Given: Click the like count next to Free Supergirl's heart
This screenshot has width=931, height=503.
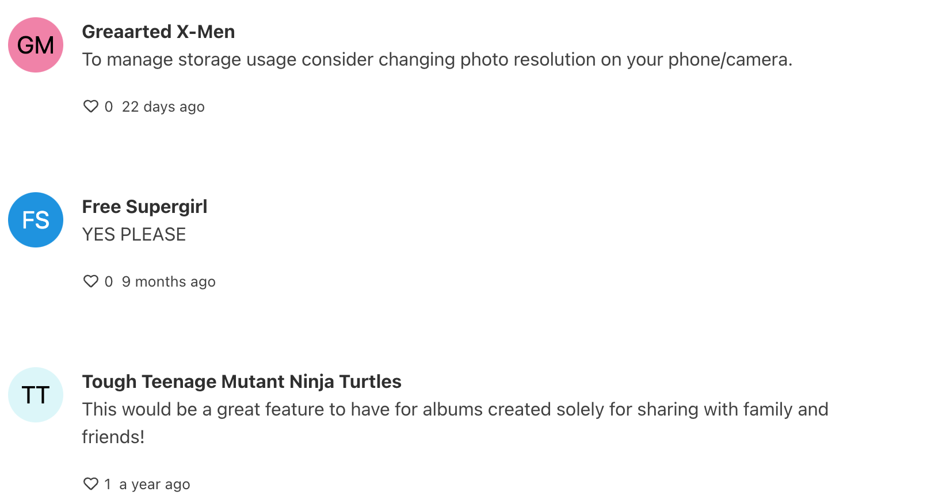Looking at the screenshot, I should (x=109, y=281).
